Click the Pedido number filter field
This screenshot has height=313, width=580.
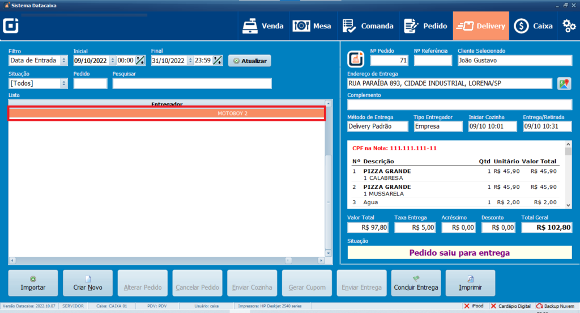tap(90, 83)
